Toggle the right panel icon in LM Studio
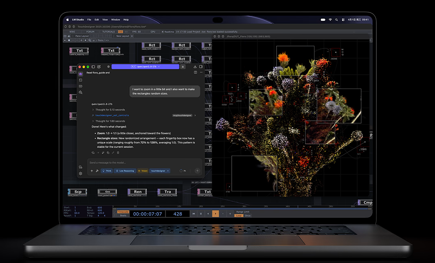 pyautogui.click(x=201, y=67)
